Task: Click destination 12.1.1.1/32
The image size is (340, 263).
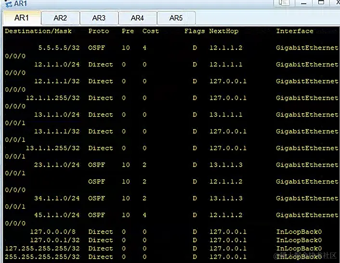Action: [57, 81]
